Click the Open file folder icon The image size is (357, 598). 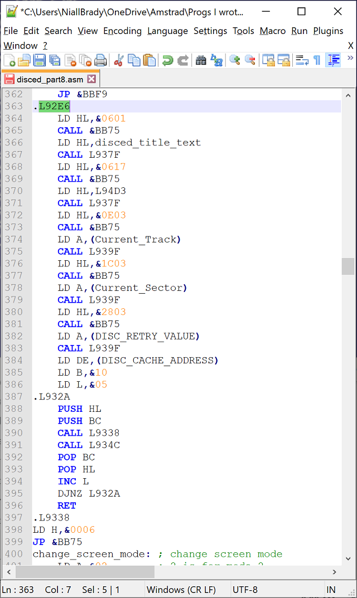(x=24, y=60)
